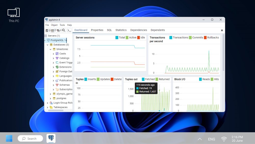The width and height of the screenshot is (255, 144).
Task: Expand the postgres database
Action: [50, 99]
